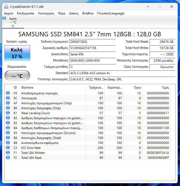Click the -- °C temperature button
The height and width of the screenshot is (186, 180).
coord(17,75)
